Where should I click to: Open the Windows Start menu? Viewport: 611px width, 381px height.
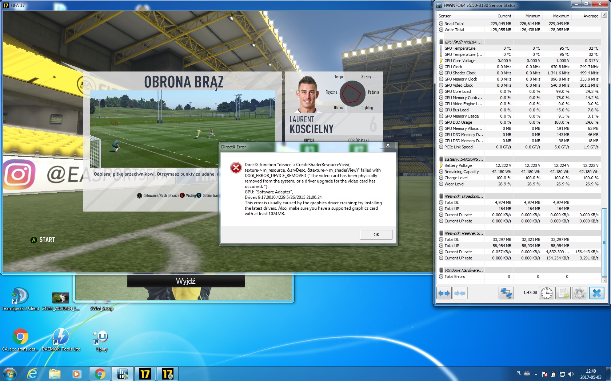[x=9, y=374]
